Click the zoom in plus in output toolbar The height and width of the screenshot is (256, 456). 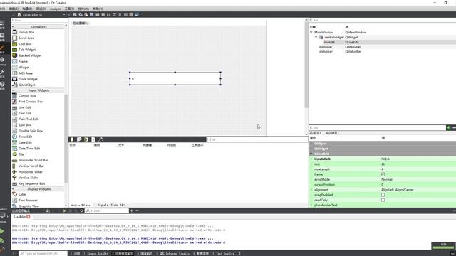click(x=131, y=210)
